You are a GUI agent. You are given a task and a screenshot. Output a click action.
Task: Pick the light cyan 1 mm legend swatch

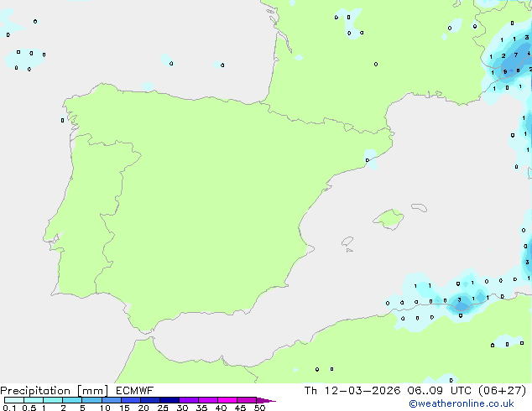[52, 401]
